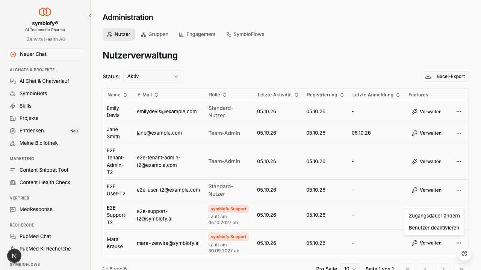Open Skills in the sidebar
Screen dimensions: 481x270
coord(45,106)
